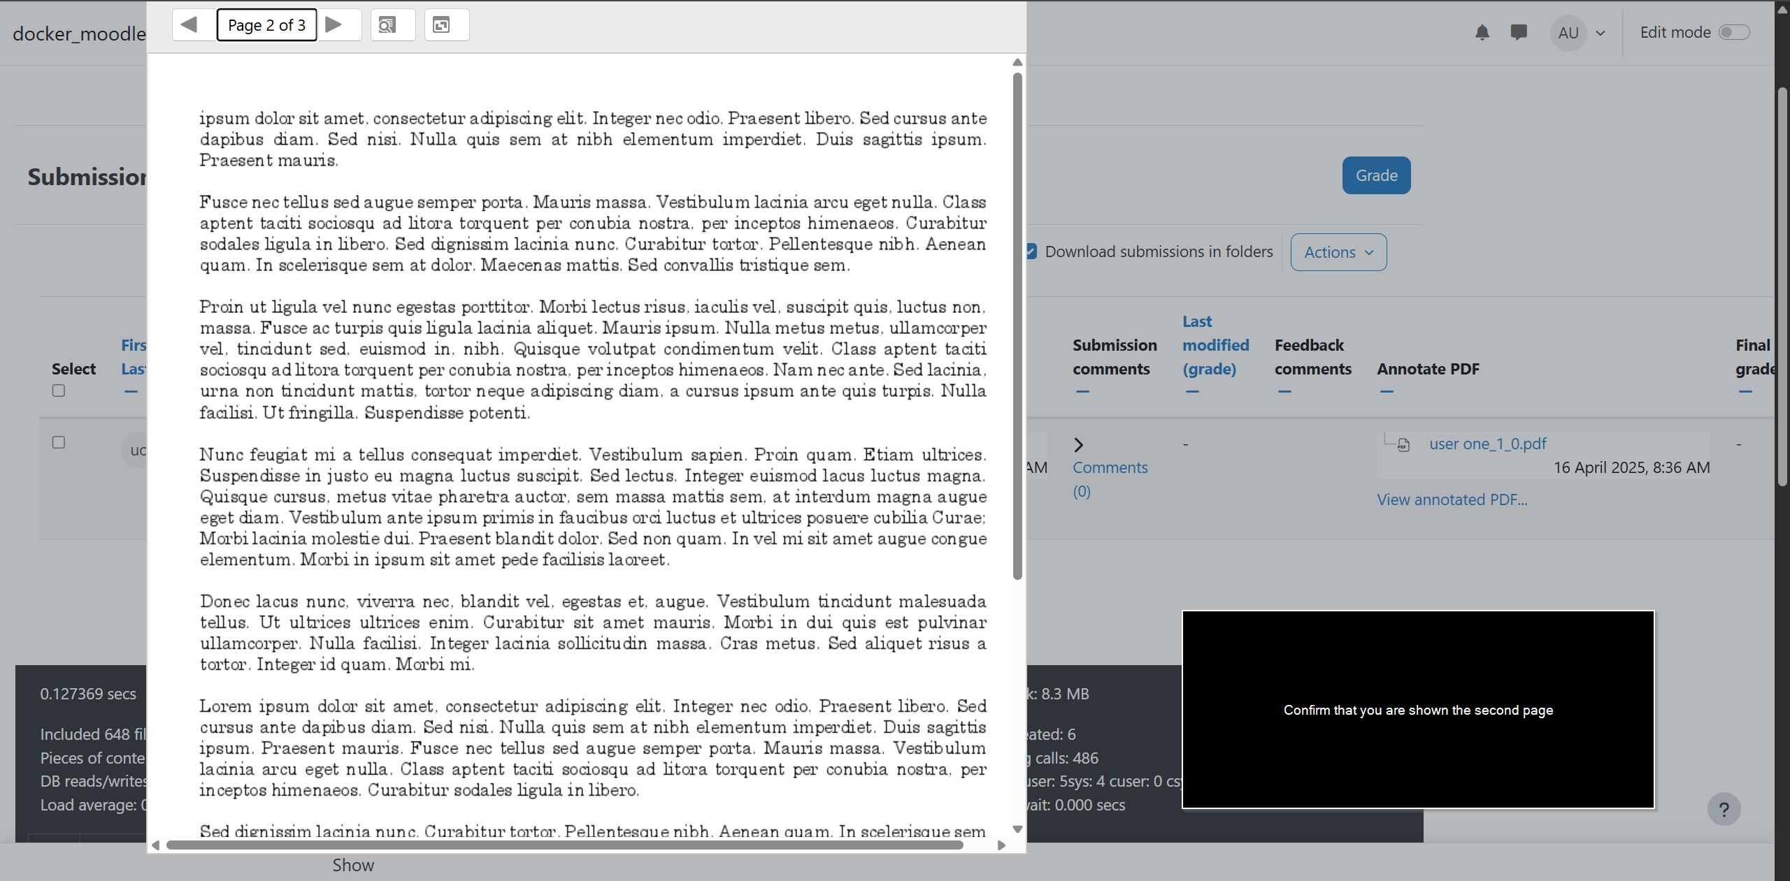The height and width of the screenshot is (881, 1790).
Task: Go to next page arrow
Action: click(336, 25)
